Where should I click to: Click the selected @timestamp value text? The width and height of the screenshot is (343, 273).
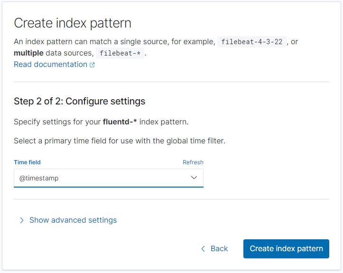pos(39,178)
